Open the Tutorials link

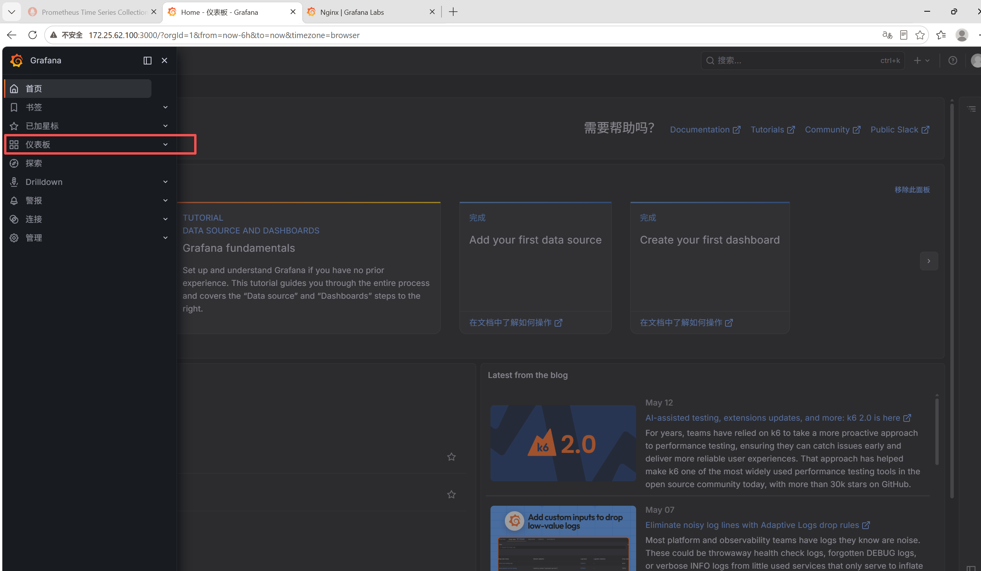[x=772, y=130]
